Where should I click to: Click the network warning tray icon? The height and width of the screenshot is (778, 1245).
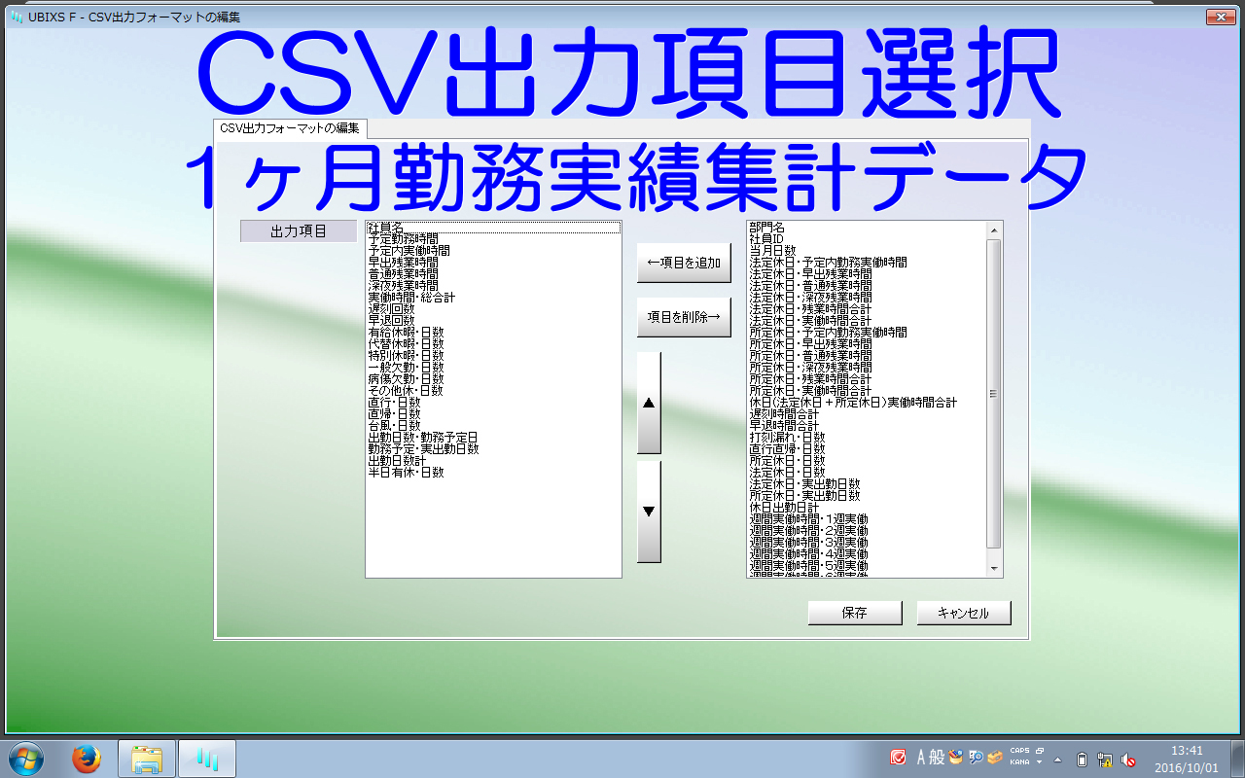pos(1105,760)
